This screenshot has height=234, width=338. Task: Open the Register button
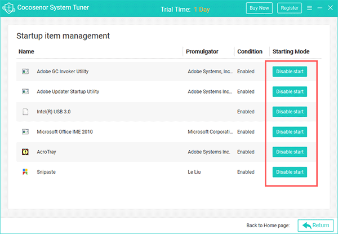tap(290, 8)
